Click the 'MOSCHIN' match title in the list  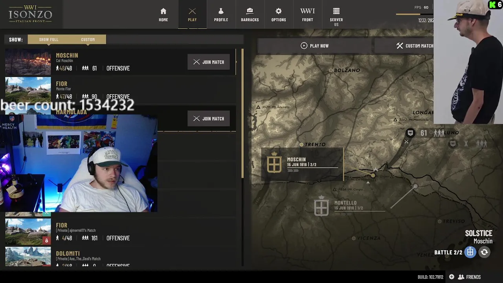67,55
